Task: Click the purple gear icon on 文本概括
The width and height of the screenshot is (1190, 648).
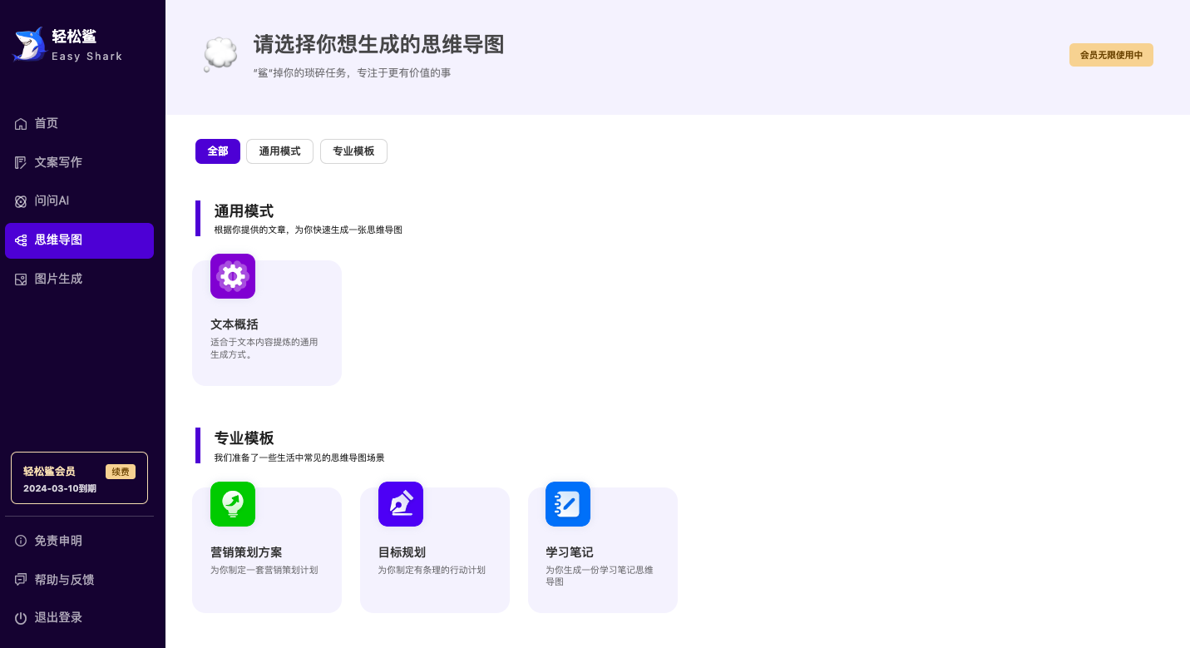Action: tap(233, 276)
